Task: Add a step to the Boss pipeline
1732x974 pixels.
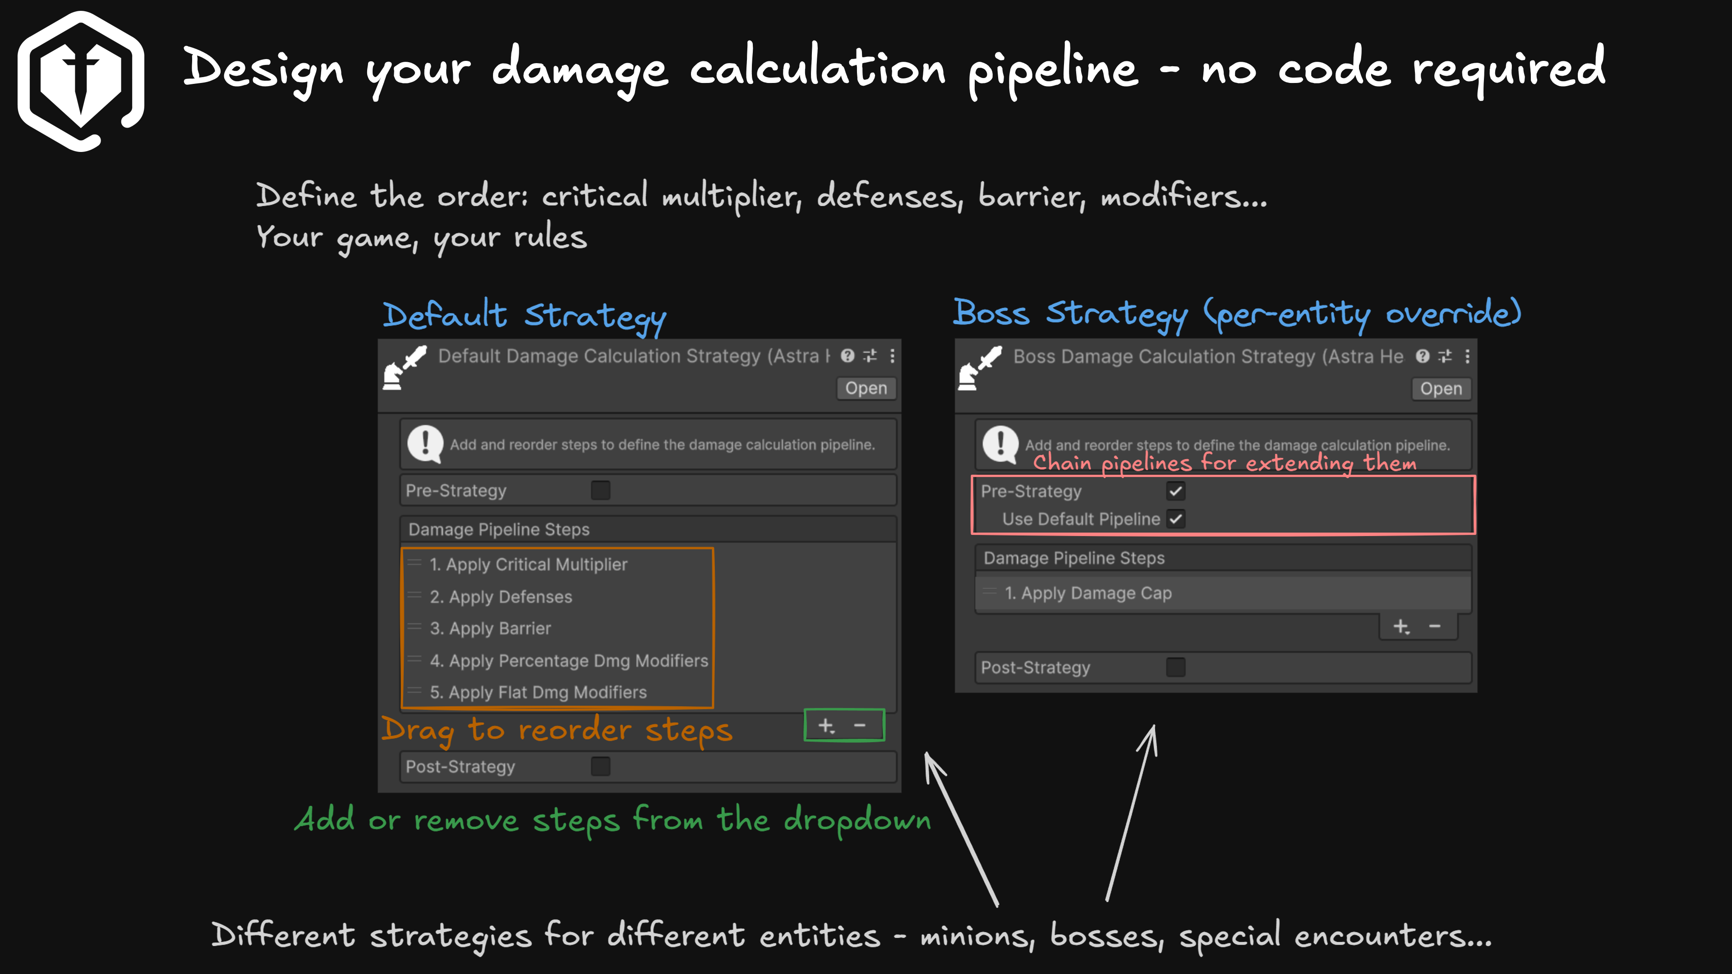Action: coord(1402,627)
